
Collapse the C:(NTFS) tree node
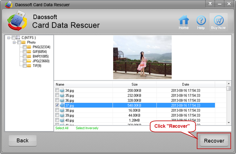(x=9, y=38)
